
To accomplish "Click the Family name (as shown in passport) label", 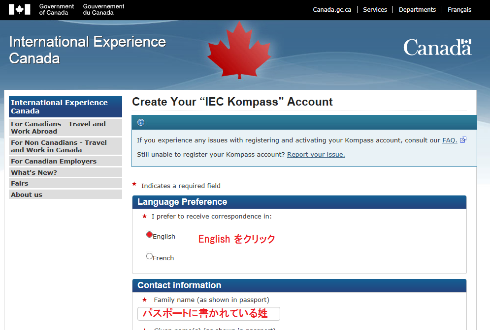I will pyautogui.click(x=212, y=300).
